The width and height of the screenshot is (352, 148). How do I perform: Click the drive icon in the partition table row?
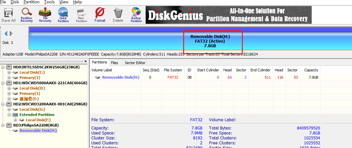point(98,77)
